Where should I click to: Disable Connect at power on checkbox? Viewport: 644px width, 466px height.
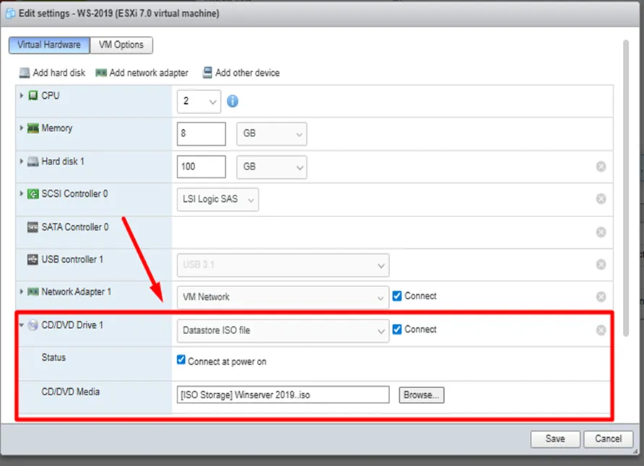coord(181,361)
